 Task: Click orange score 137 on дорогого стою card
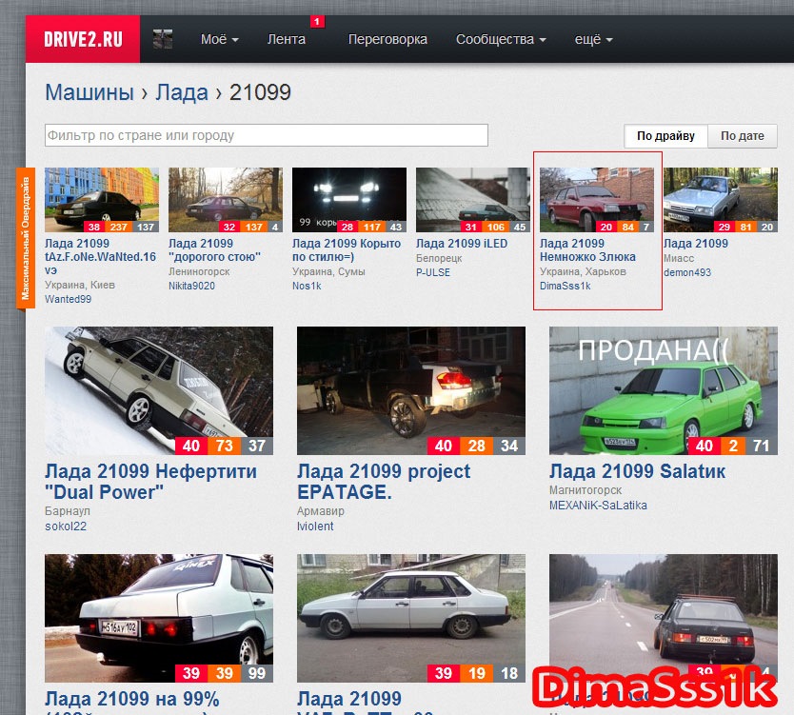coord(253,227)
